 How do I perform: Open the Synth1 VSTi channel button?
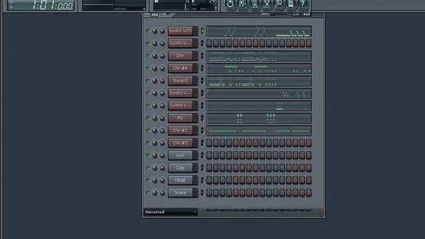pyautogui.click(x=183, y=31)
